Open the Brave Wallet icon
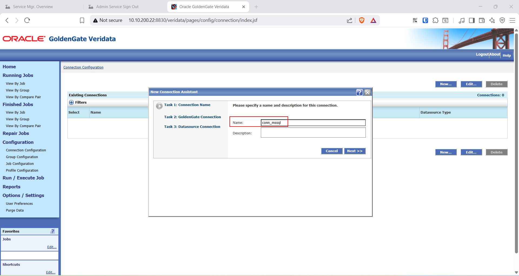The image size is (519, 276). click(x=482, y=20)
